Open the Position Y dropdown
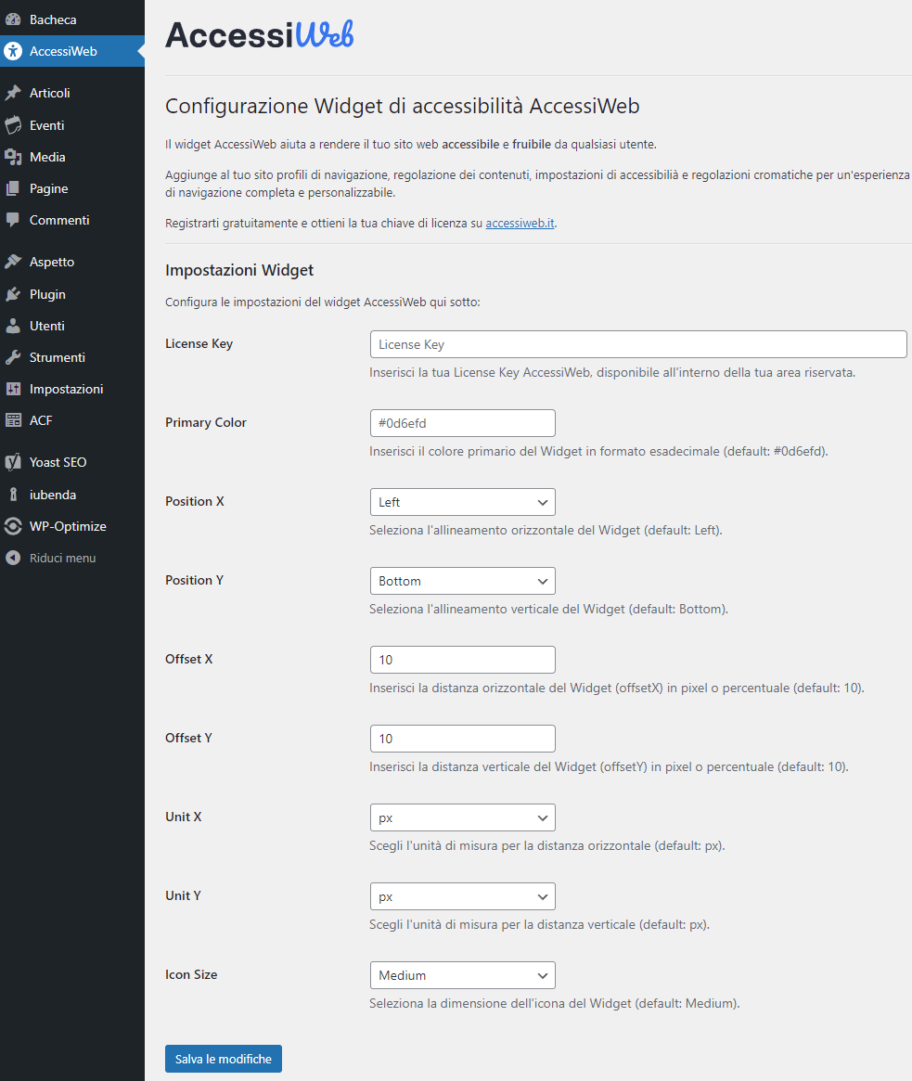This screenshot has width=912, height=1081. [x=462, y=581]
